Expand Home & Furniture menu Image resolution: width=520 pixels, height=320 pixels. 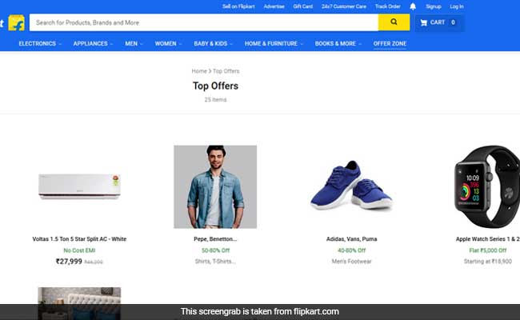(274, 43)
